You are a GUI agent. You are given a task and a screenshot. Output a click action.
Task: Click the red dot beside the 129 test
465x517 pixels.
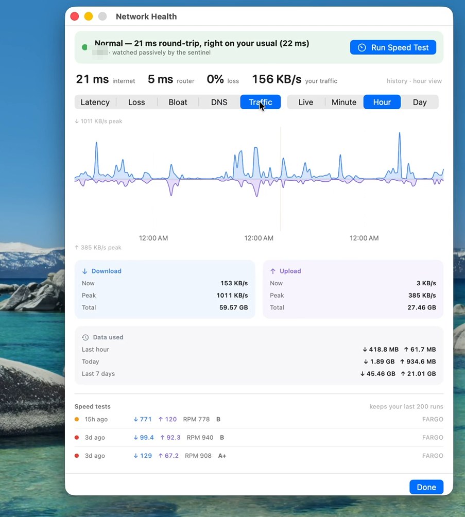tap(77, 456)
